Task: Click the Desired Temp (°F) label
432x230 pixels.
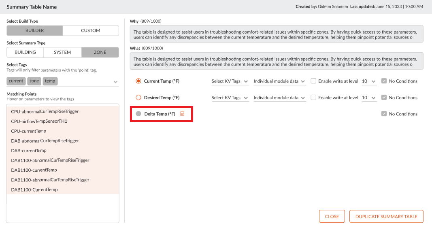Action: [x=162, y=98]
